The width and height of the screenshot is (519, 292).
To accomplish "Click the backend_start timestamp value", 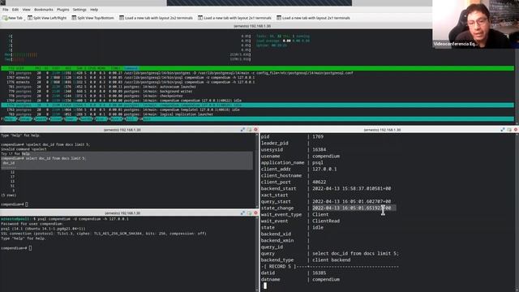I will [351, 188].
